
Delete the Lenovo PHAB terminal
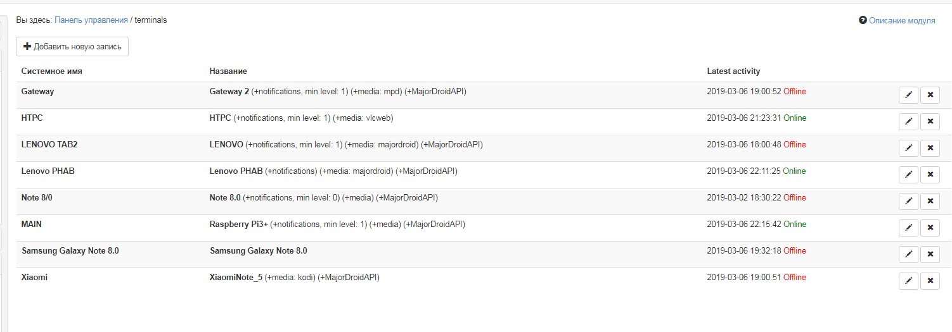pyautogui.click(x=930, y=175)
